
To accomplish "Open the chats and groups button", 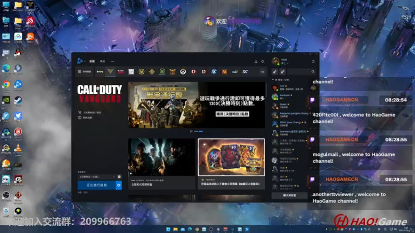I will pos(289,196).
